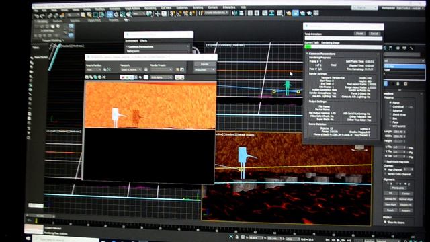Click the Windows Start button

tap(28, 239)
